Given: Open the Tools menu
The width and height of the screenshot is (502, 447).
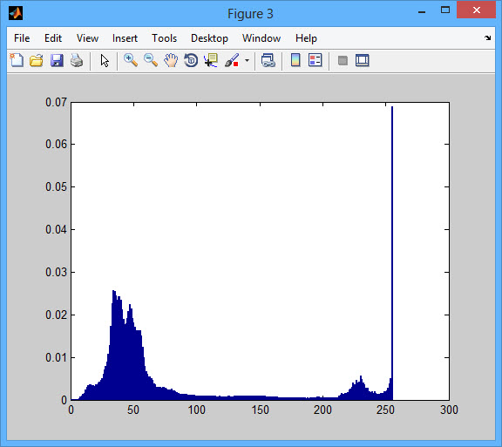Looking at the screenshot, I should 164,38.
